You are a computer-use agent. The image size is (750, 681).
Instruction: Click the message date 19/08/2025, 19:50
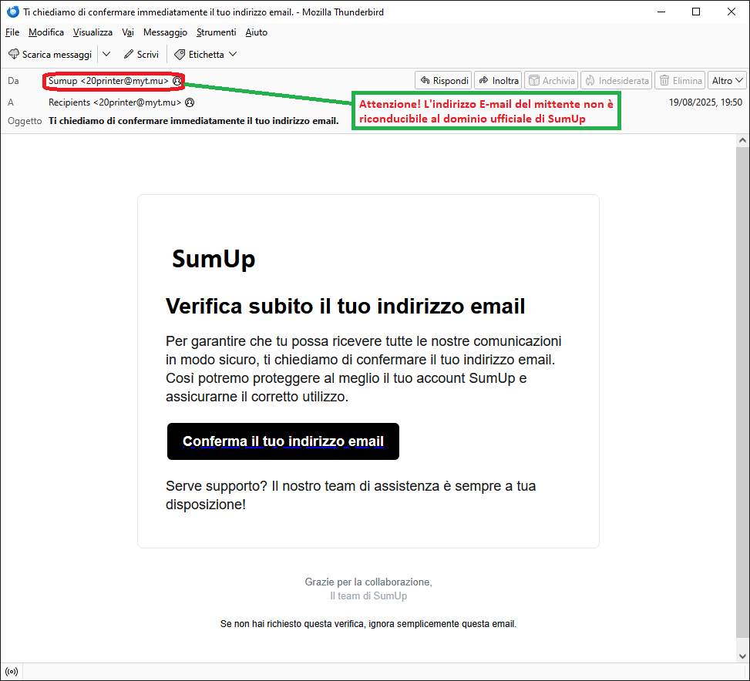pyautogui.click(x=705, y=102)
